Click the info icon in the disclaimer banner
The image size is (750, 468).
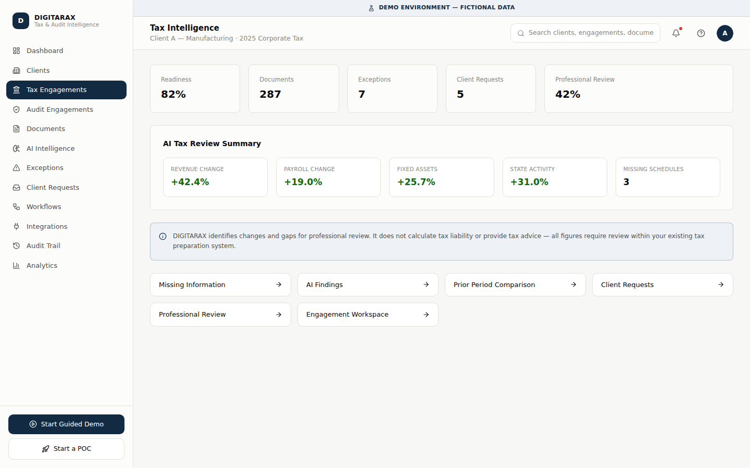[162, 236]
